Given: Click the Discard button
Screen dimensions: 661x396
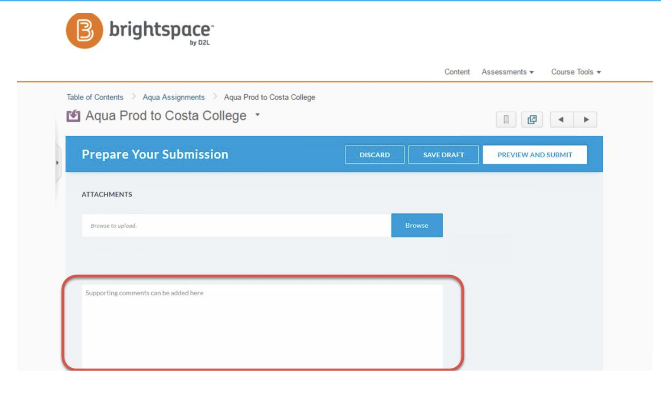Looking at the screenshot, I should (x=374, y=155).
